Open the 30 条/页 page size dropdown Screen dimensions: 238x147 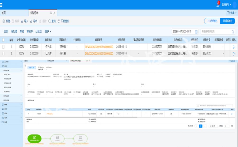coord(213,126)
